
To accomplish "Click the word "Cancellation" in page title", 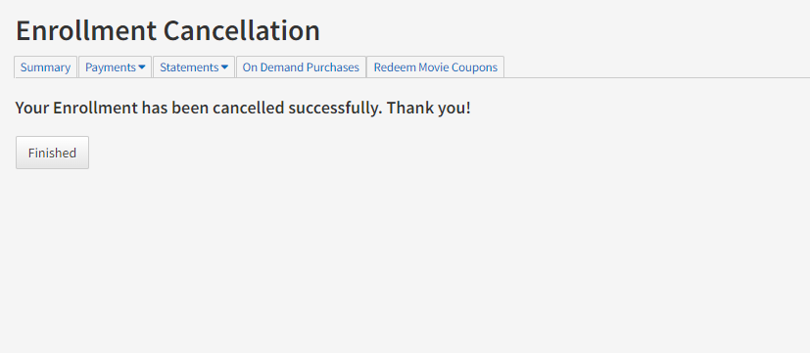I will [242, 31].
